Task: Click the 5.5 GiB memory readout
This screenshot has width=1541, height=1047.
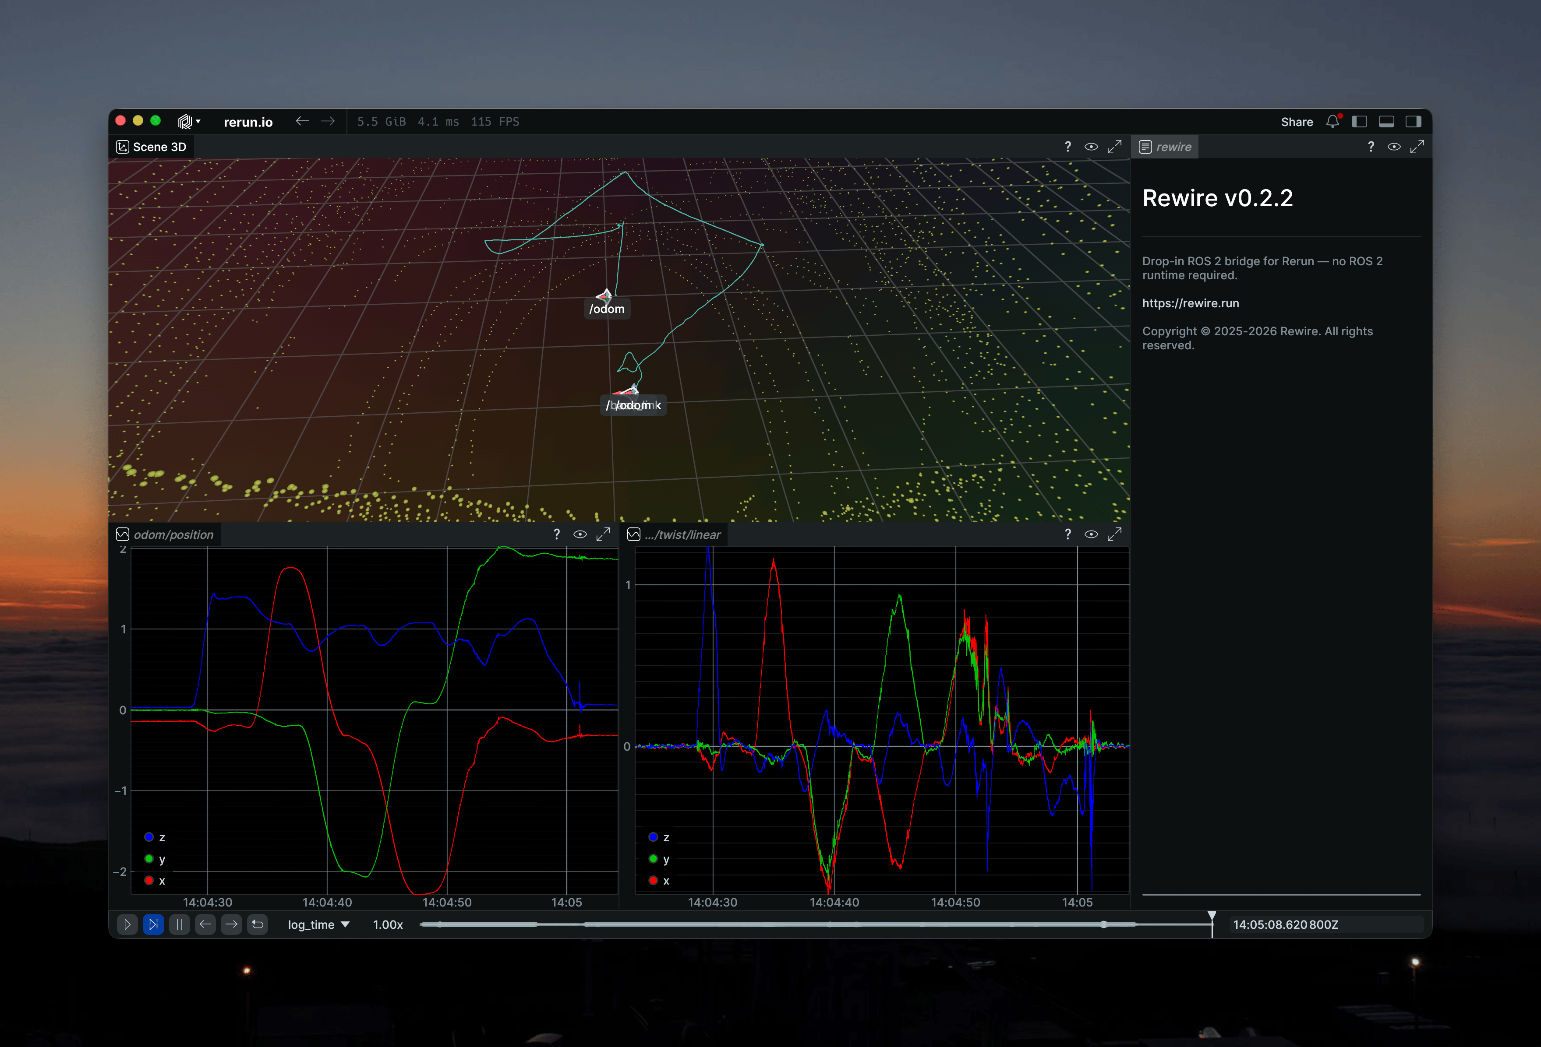Action: pos(381,122)
